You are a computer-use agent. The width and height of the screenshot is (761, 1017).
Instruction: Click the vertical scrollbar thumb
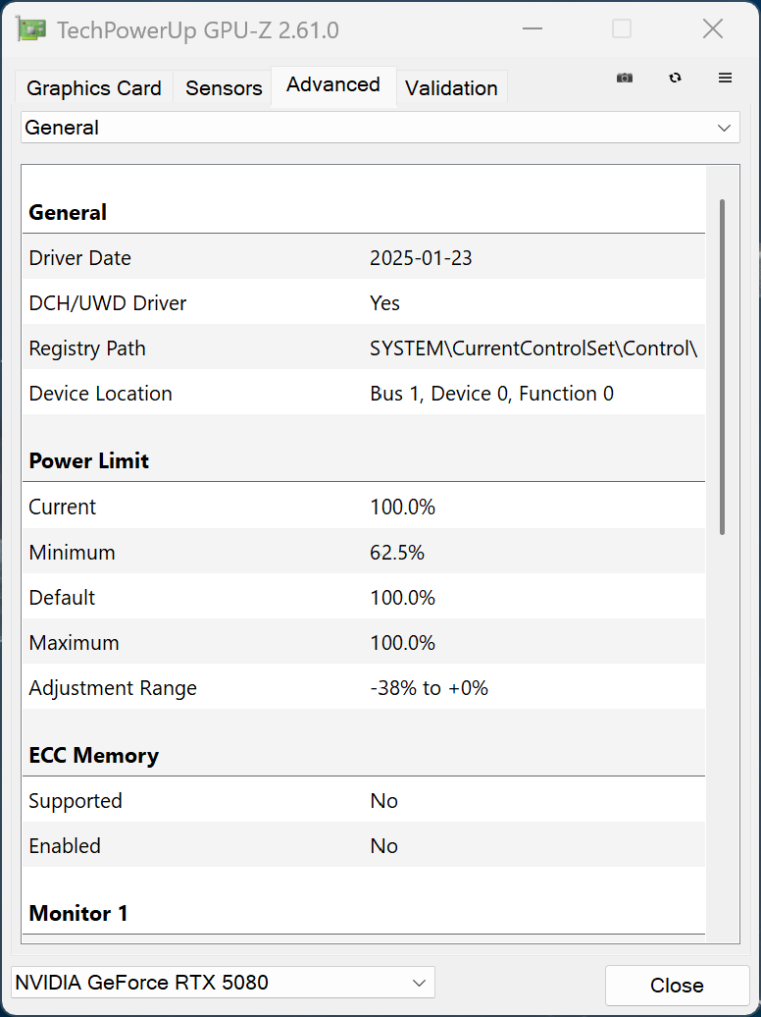(722, 367)
